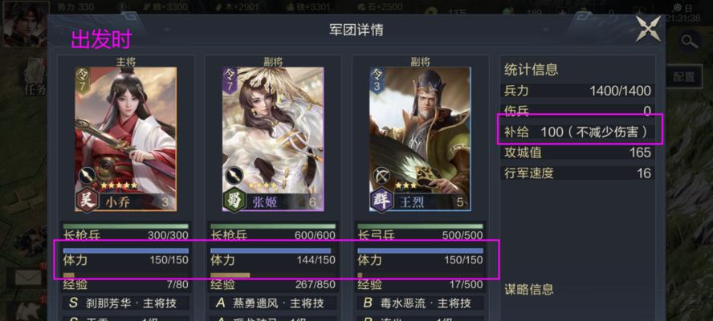Click the 补给 100 supply row
Image resolution: width=713 pixels, height=321 pixels.
coord(577,132)
